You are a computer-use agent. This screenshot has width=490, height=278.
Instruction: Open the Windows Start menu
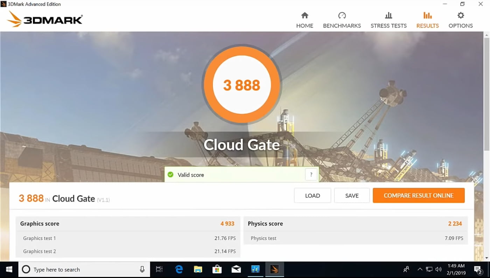9,269
